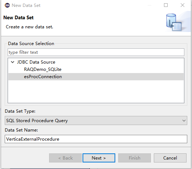Minimize the New Data Set dialog

click(x=149, y=5)
